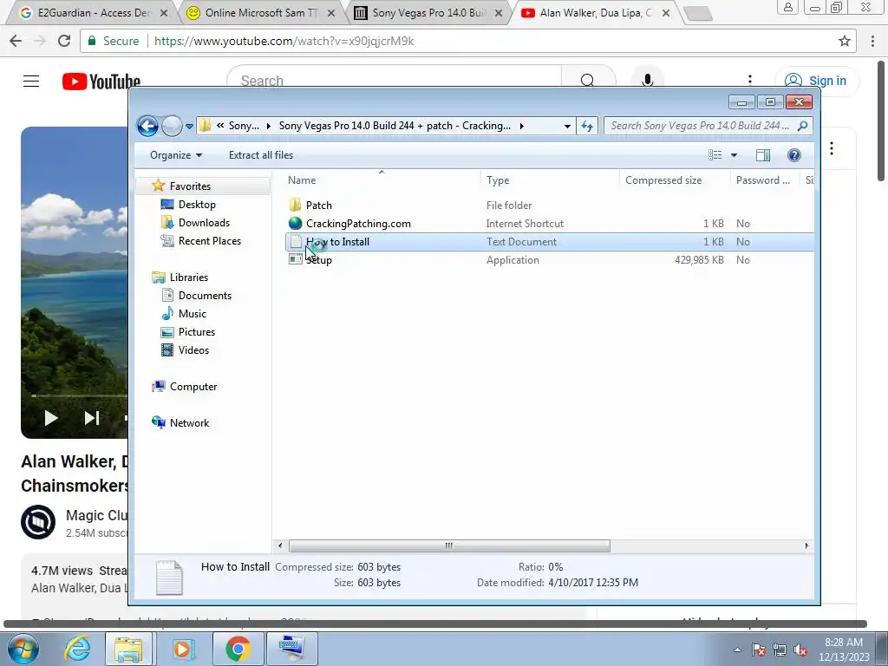Select the Setup application file
The height and width of the screenshot is (666, 888).
tap(318, 260)
